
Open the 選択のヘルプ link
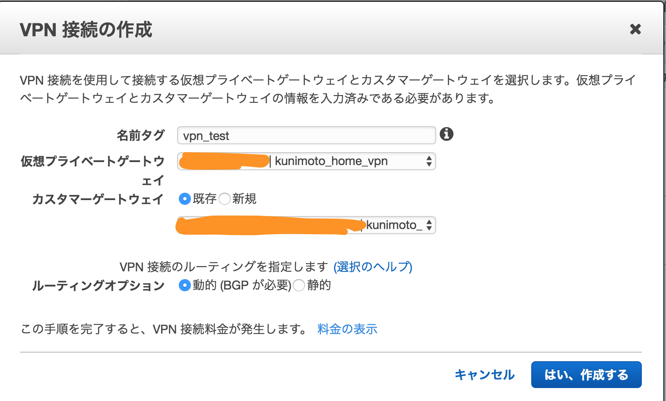pyautogui.click(x=373, y=267)
